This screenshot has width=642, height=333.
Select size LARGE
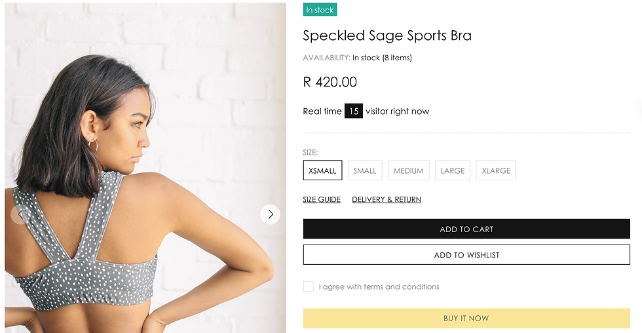453,170
